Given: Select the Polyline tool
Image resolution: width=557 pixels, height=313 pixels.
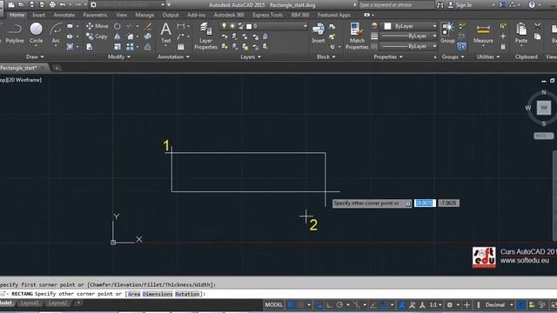Looking at the screenshot, I should point(14,33).
